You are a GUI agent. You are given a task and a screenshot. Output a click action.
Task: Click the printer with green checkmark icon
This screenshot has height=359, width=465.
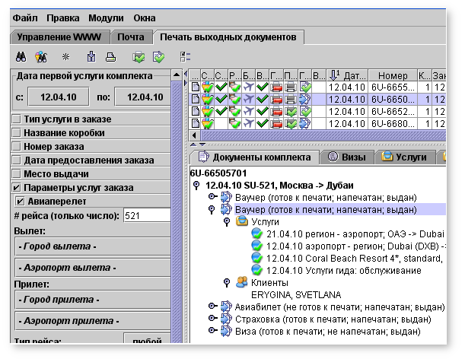[139, 56]
